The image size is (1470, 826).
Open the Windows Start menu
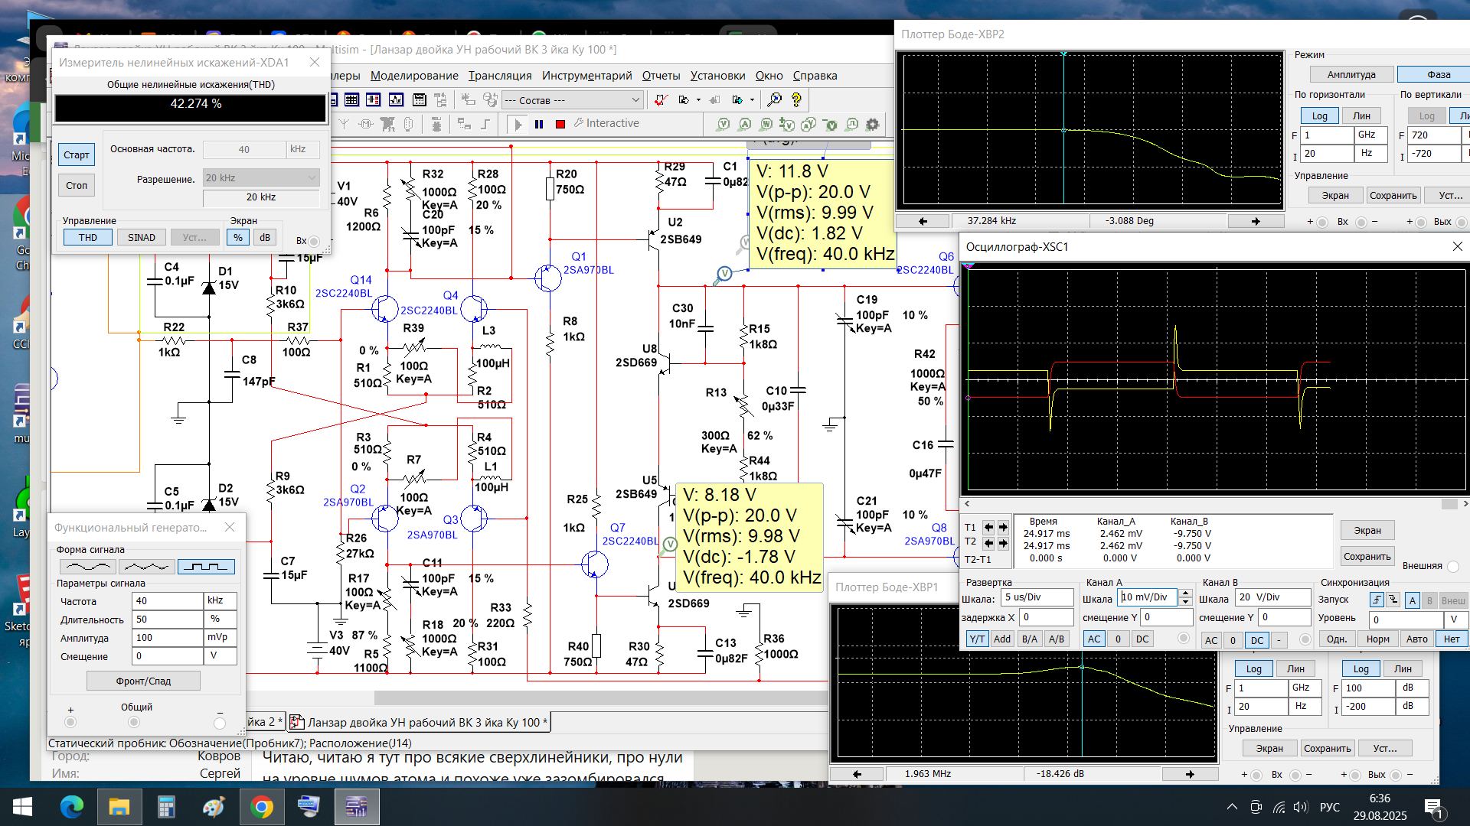pyautogui.click(x=22, y=807)
